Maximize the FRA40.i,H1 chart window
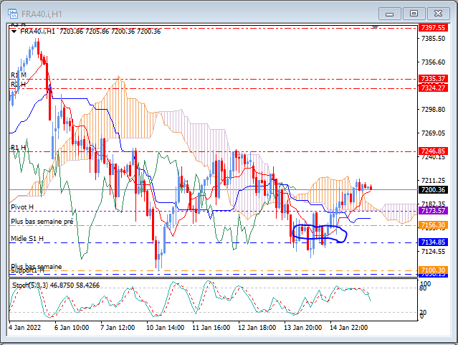This screenshot has height=345, width=458. (x=414, y=14)
